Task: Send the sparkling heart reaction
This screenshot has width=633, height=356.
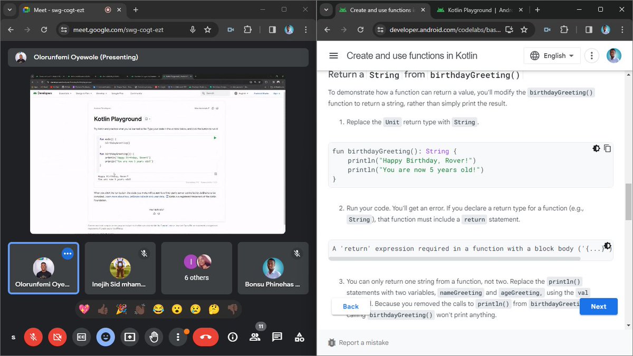Action: [84, 309]
